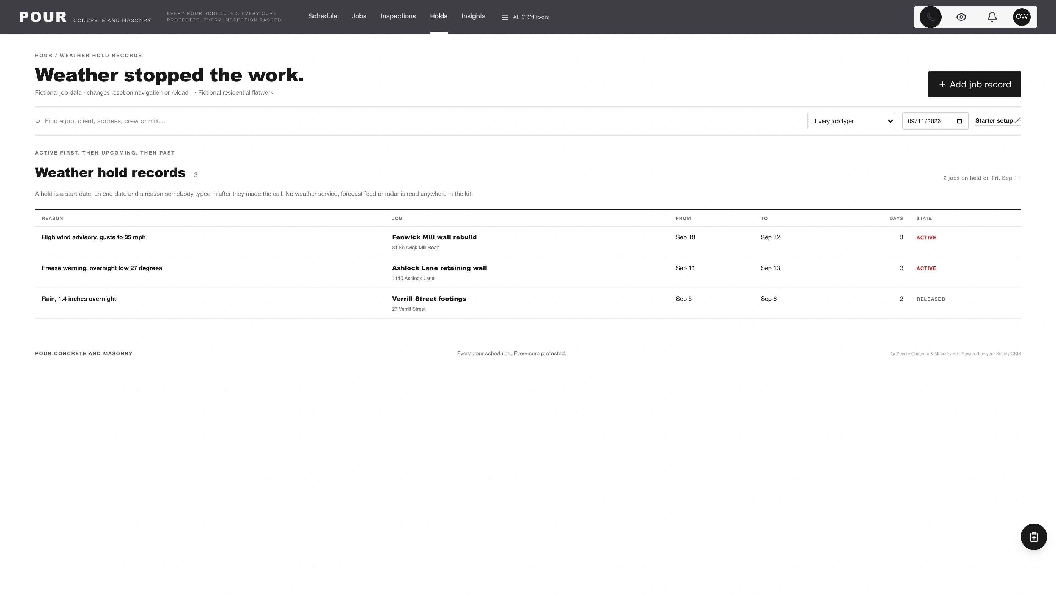
Task: Click the Reason column header
Action: coord(53,219)
